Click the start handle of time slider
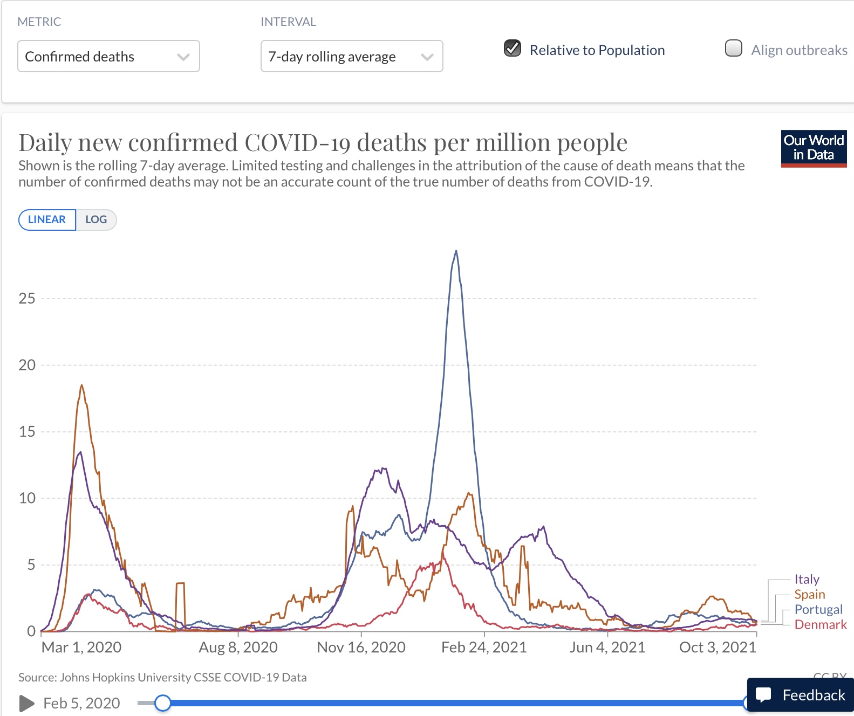This screenshot has height=716, width=854. point(162,703)
